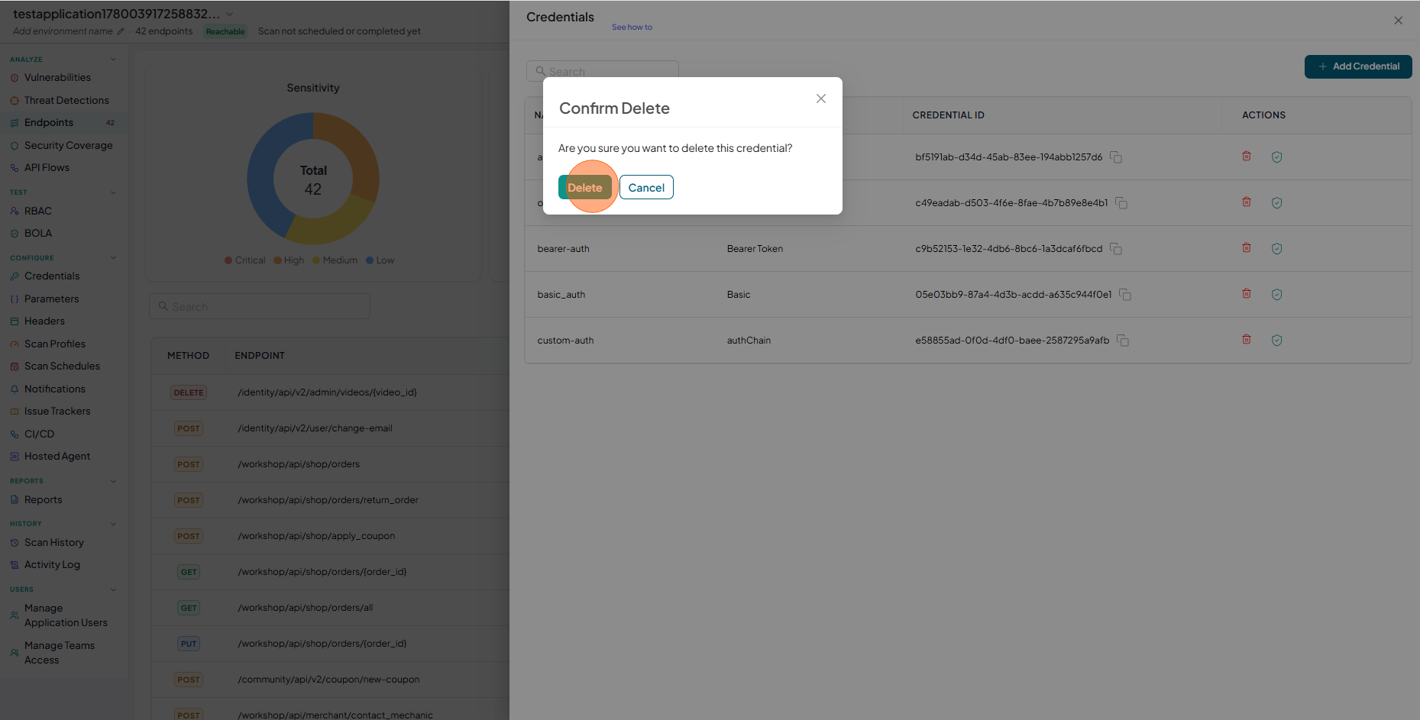Open Hosted Agent page

point(57,456)
